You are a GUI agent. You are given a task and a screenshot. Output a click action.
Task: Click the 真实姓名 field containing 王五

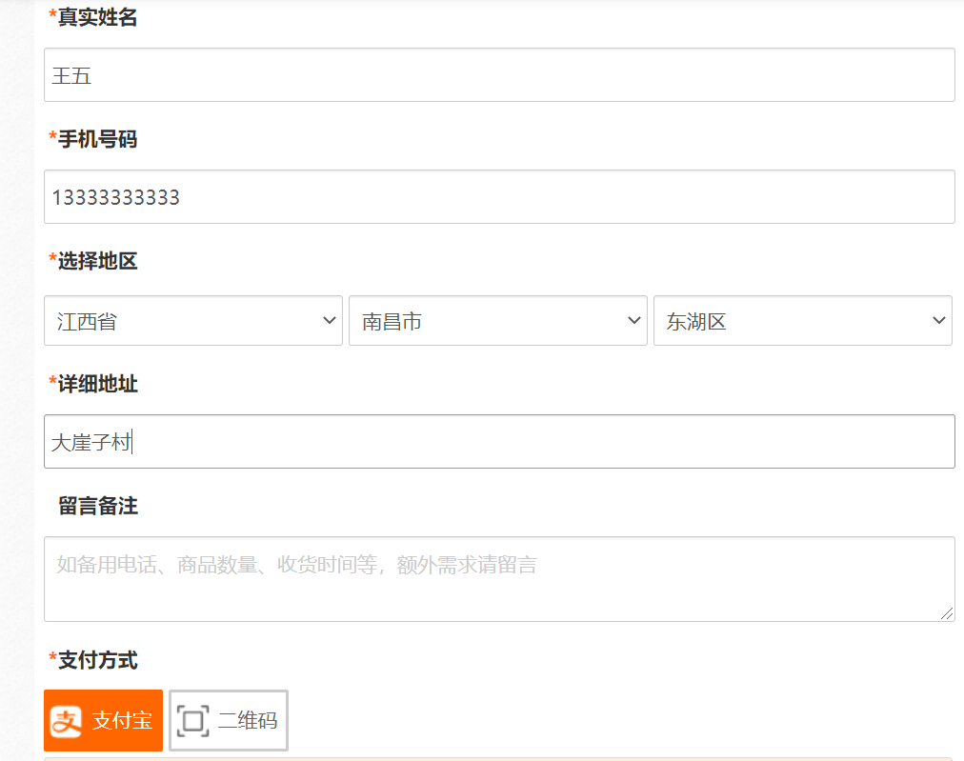point(499,75)
